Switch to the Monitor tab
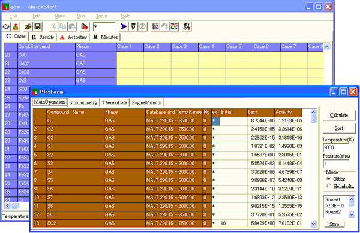 click(106, 37)
